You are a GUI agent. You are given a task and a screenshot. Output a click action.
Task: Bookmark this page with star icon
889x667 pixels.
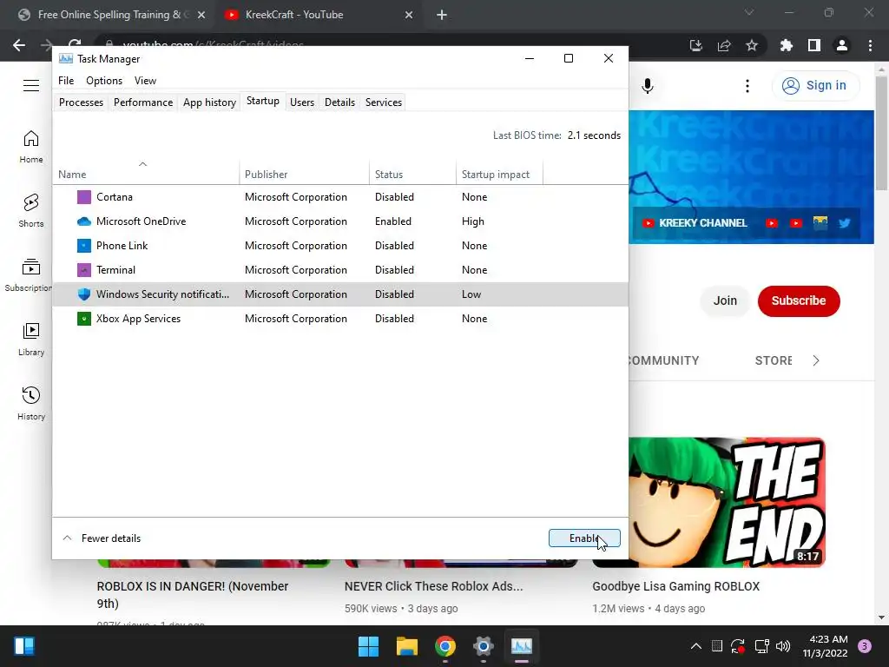(x=752, y=45)
